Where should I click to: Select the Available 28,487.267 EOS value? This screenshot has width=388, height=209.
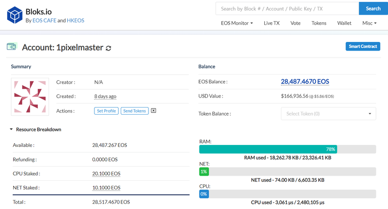click(110, 145)
